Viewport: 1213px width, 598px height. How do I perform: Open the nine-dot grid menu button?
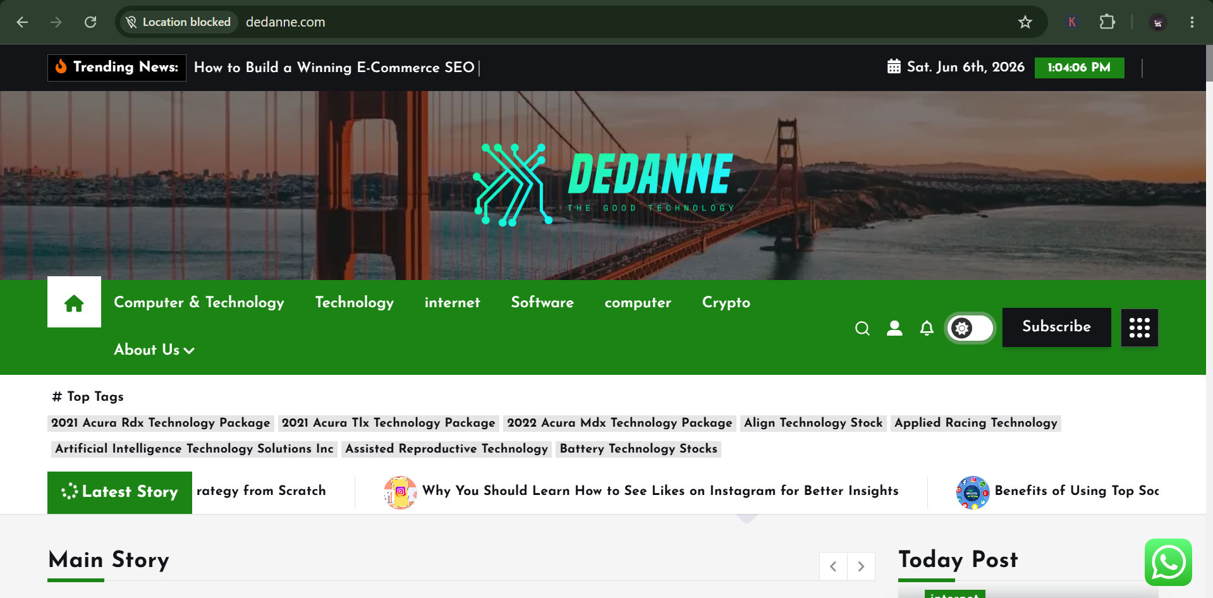pyautogui.click(x=1140, y=327)
